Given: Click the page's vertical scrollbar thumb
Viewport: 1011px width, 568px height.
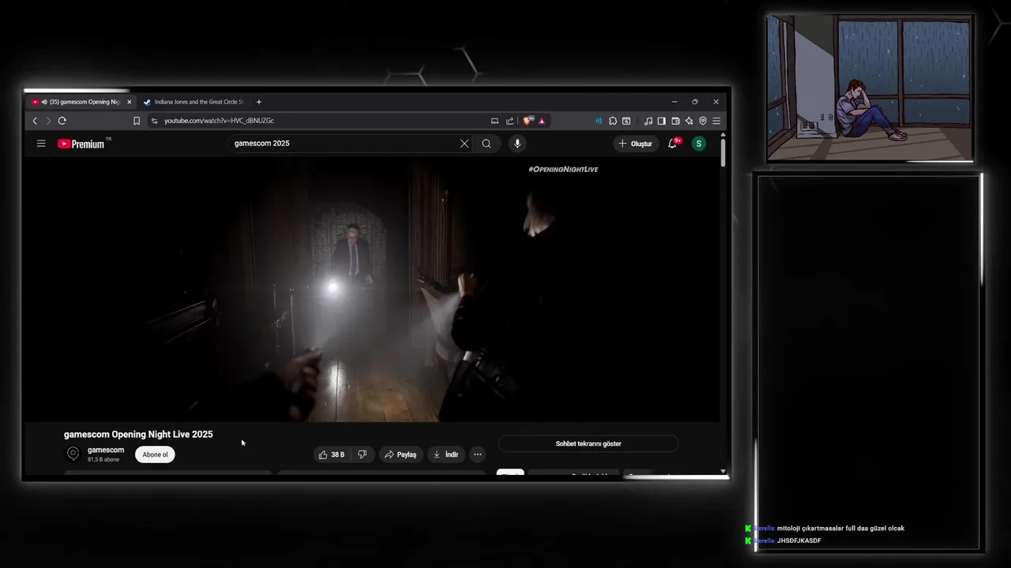Looking at the screenshot, I should pyautogui.click(x=723, y=151).
